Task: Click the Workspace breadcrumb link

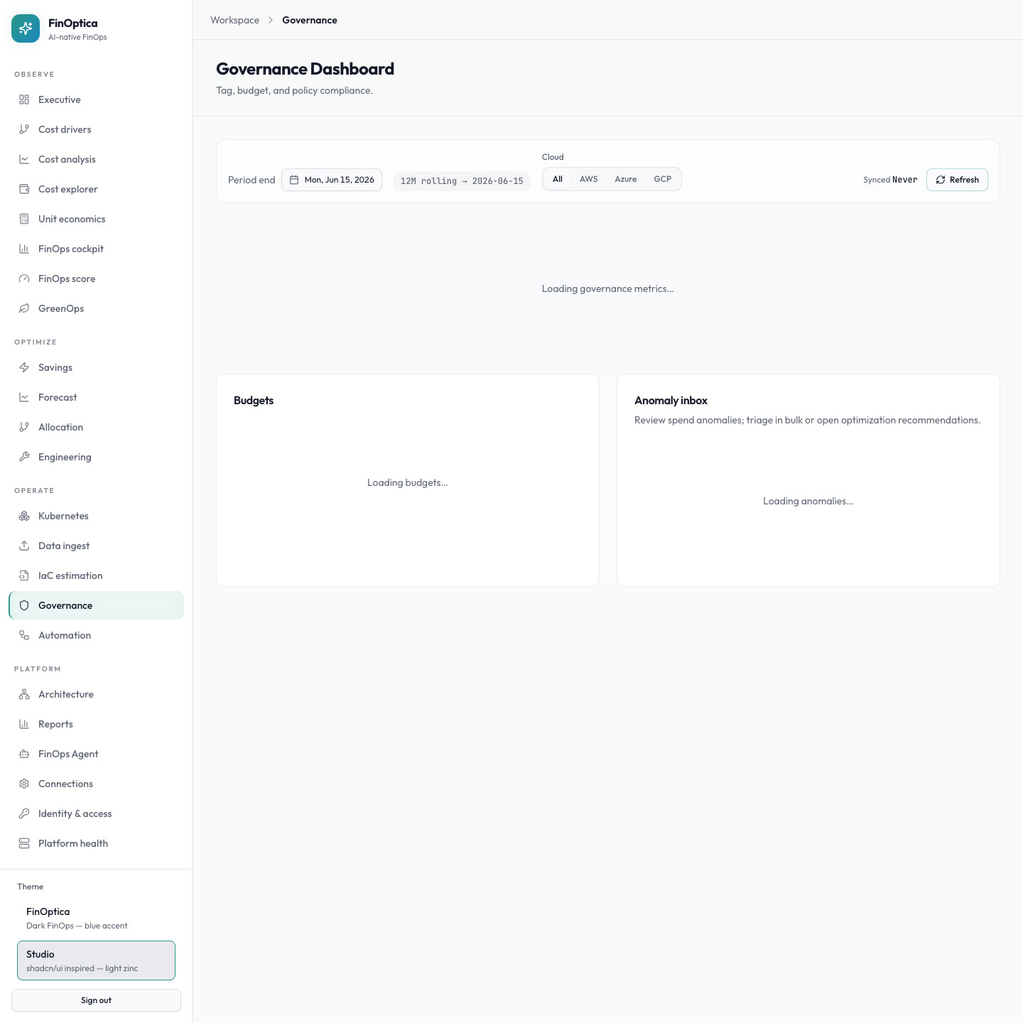Action: click(234, 20)
